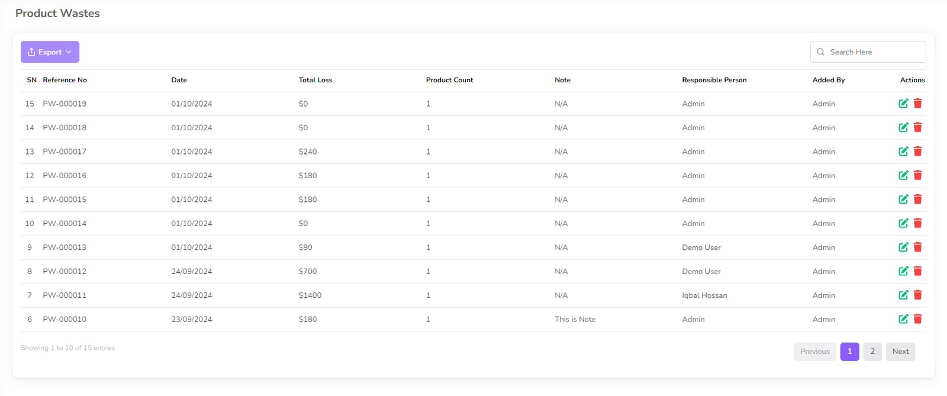Edit waste record PW-000015

point(903,199)
